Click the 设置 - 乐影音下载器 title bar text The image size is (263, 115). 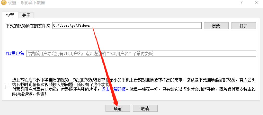coord(27,3)
